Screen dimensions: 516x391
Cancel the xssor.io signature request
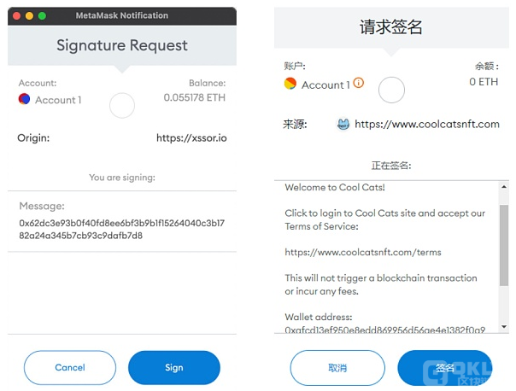tap(70, 367)
